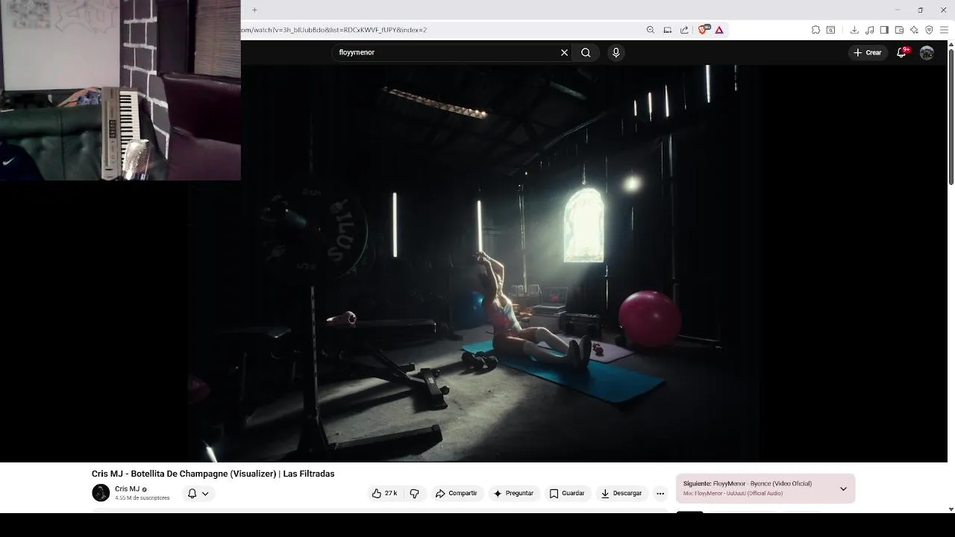955x537 pixels.
Task: Click the browser address bar URL
Action: (x=334, y=30)
